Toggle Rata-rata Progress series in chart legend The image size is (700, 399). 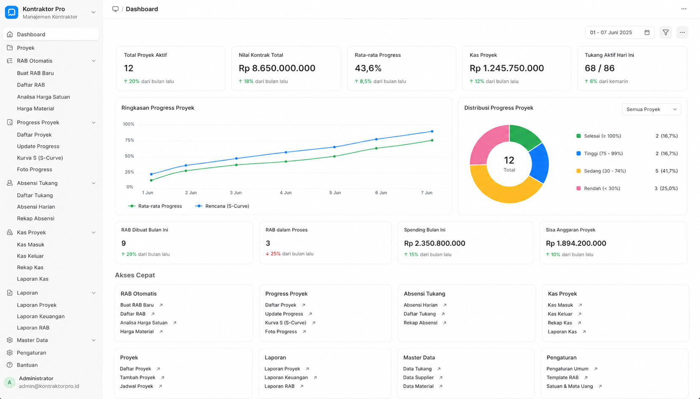[155, 206]
